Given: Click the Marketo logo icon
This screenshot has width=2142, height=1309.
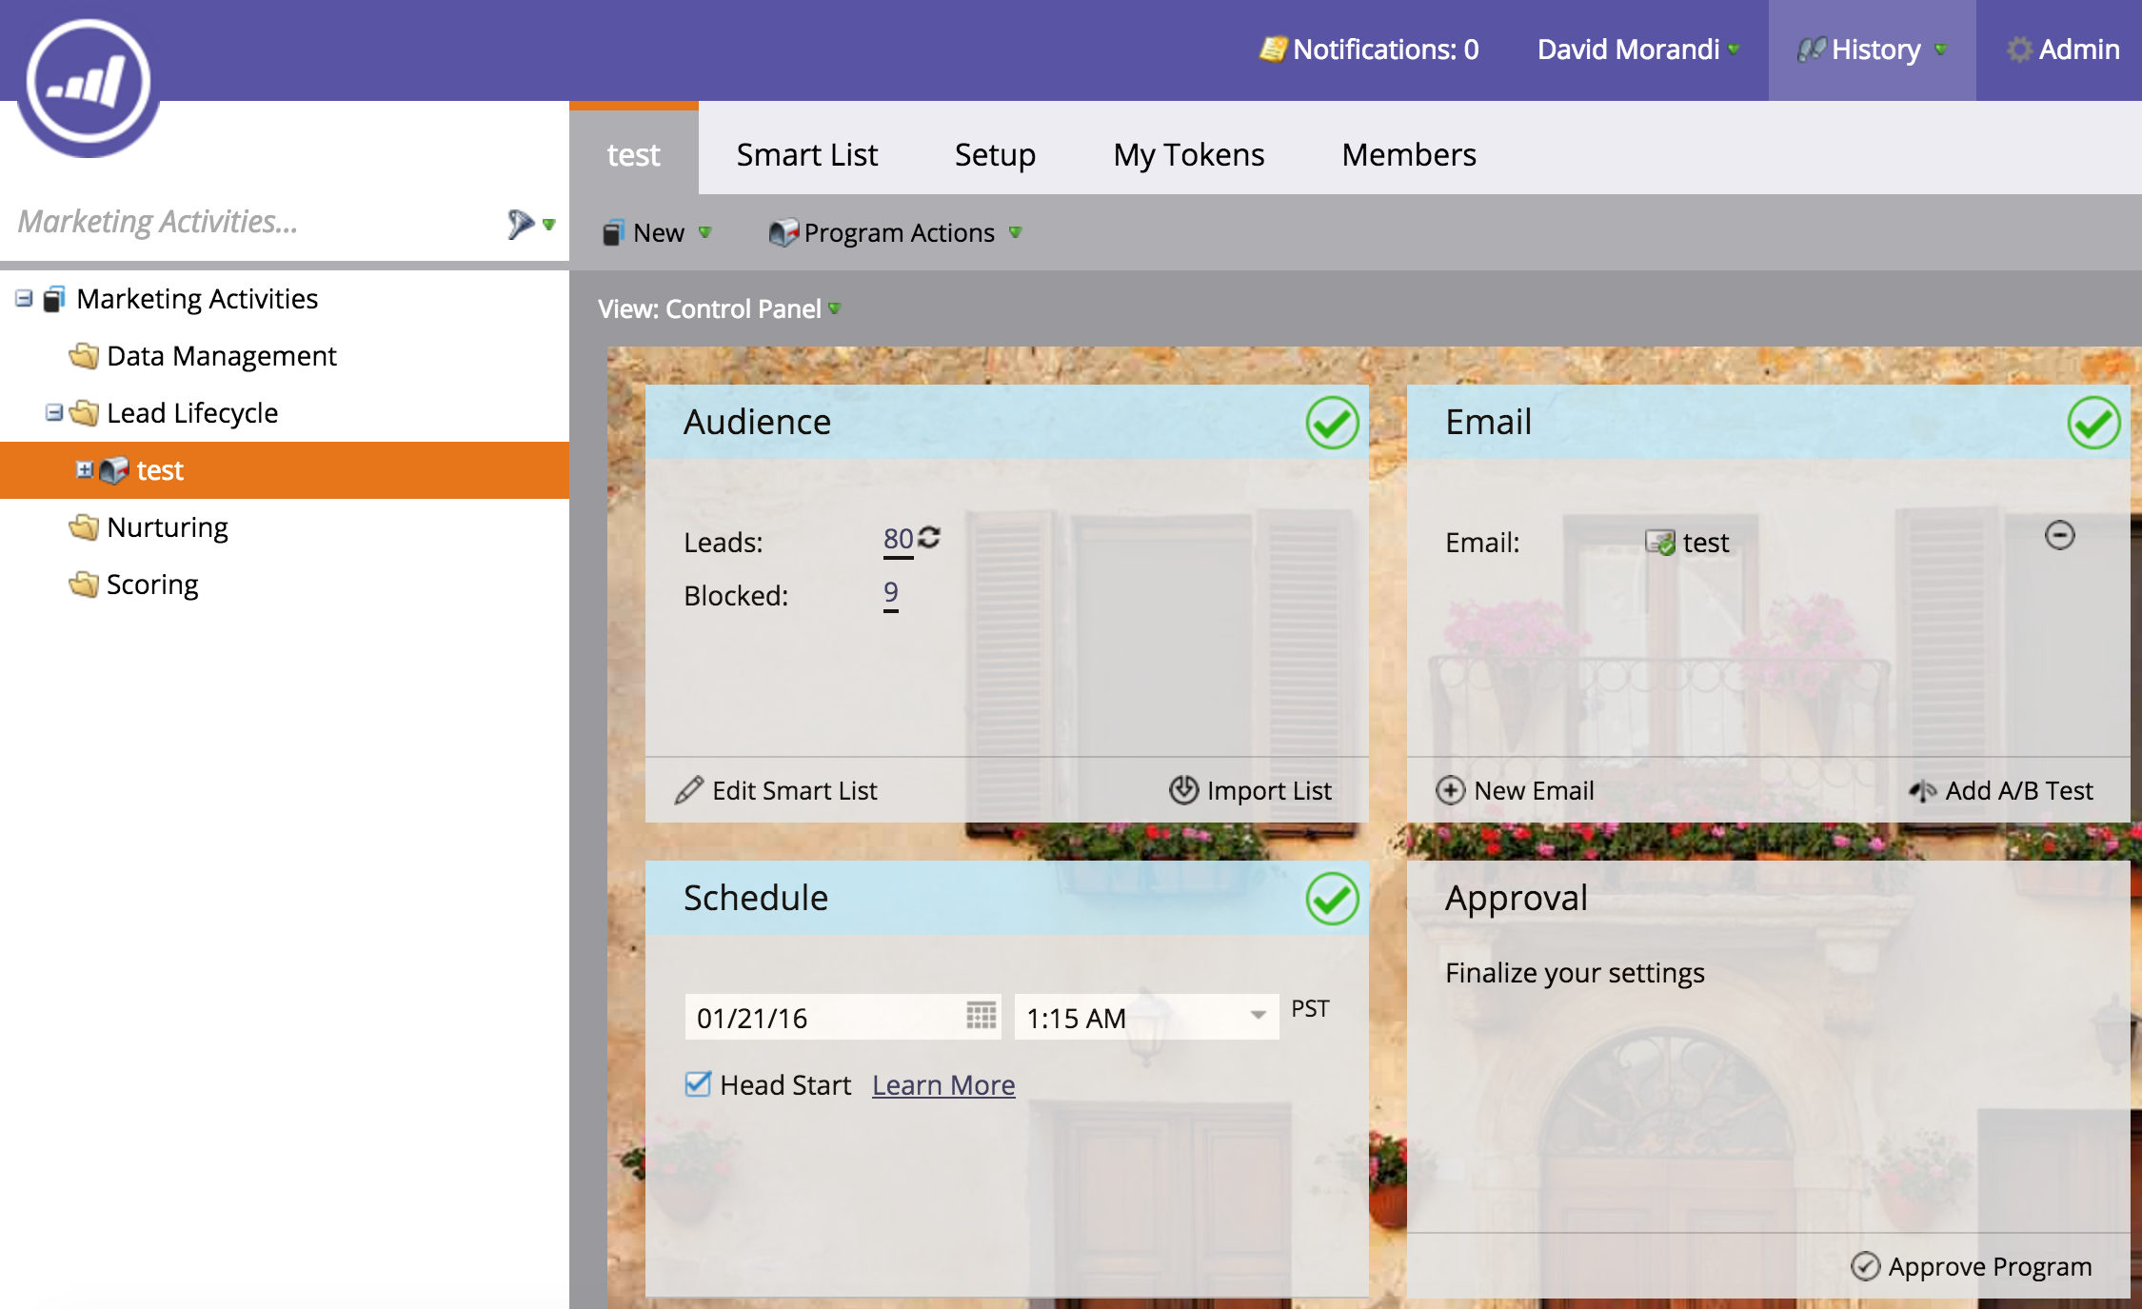Looking at the screenshot, I should (x=89, y=82).
